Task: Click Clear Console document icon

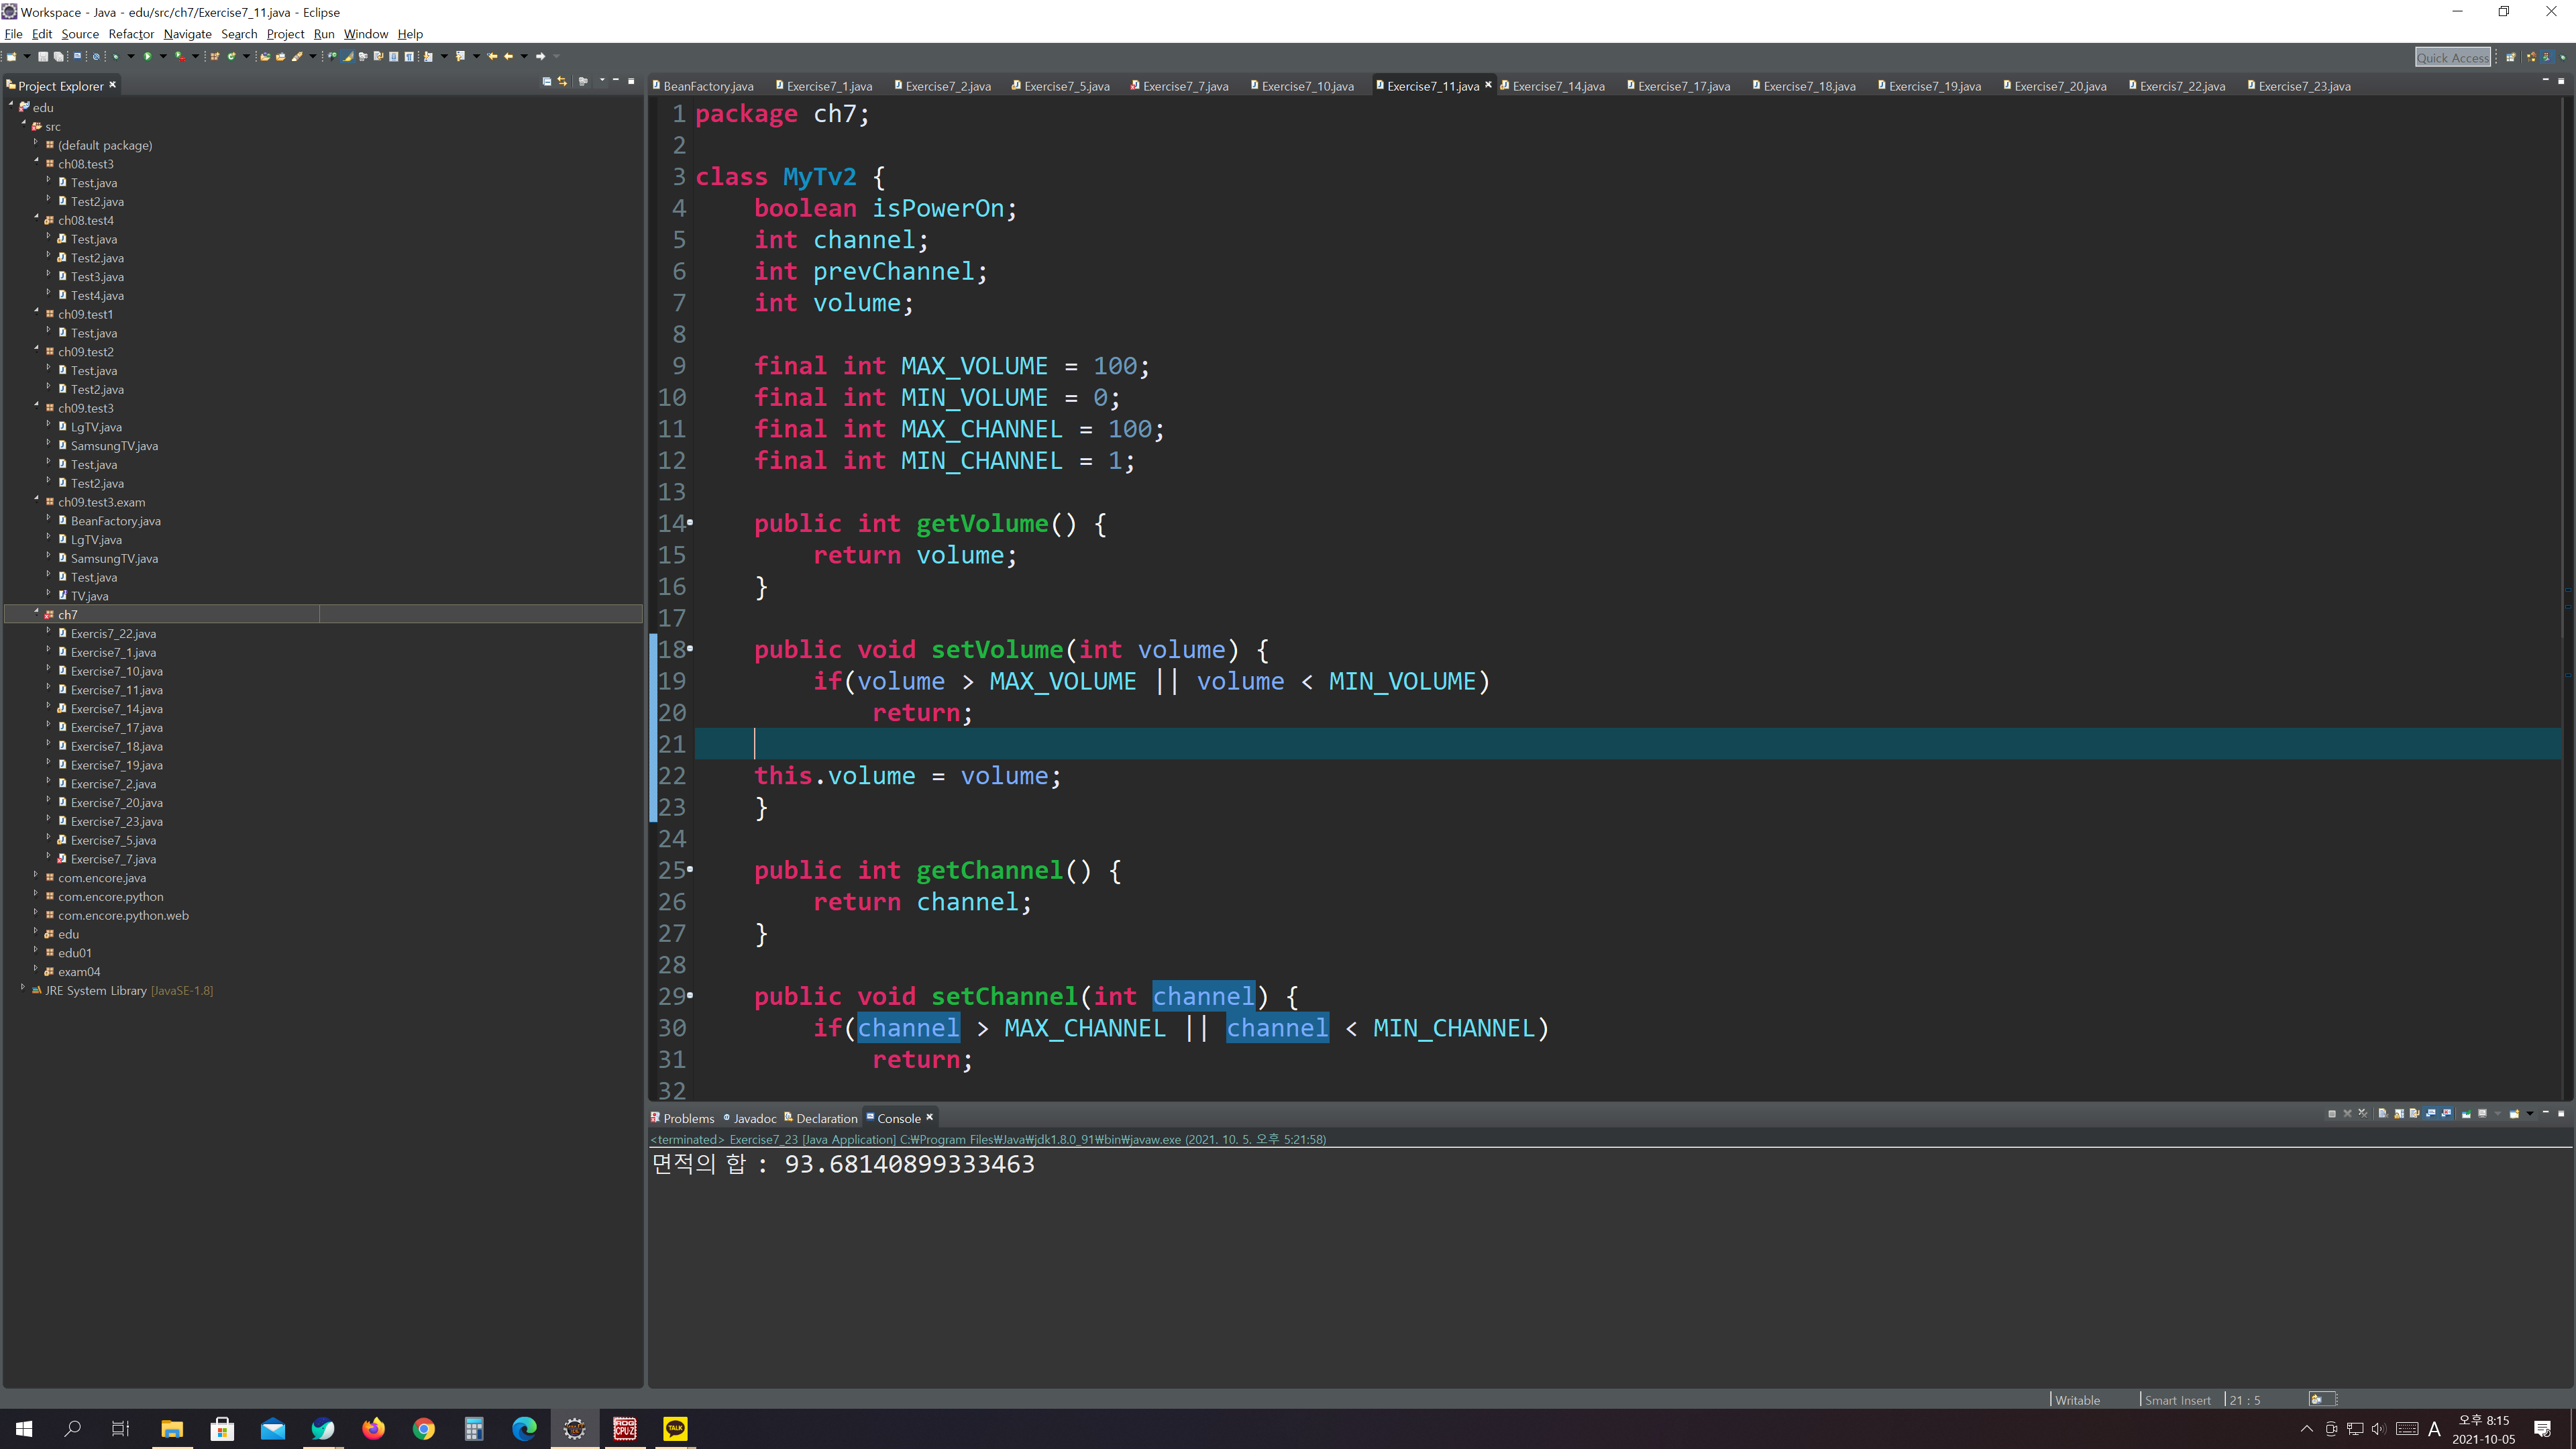Action: click(x=2383, y=1114)
